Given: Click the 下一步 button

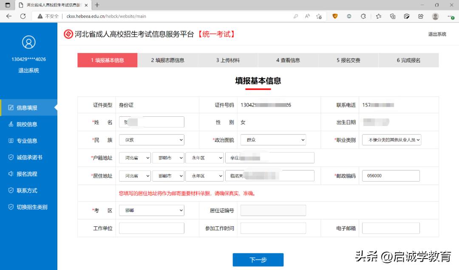Looking at the screenshot, I should click(x=258, y=259).
